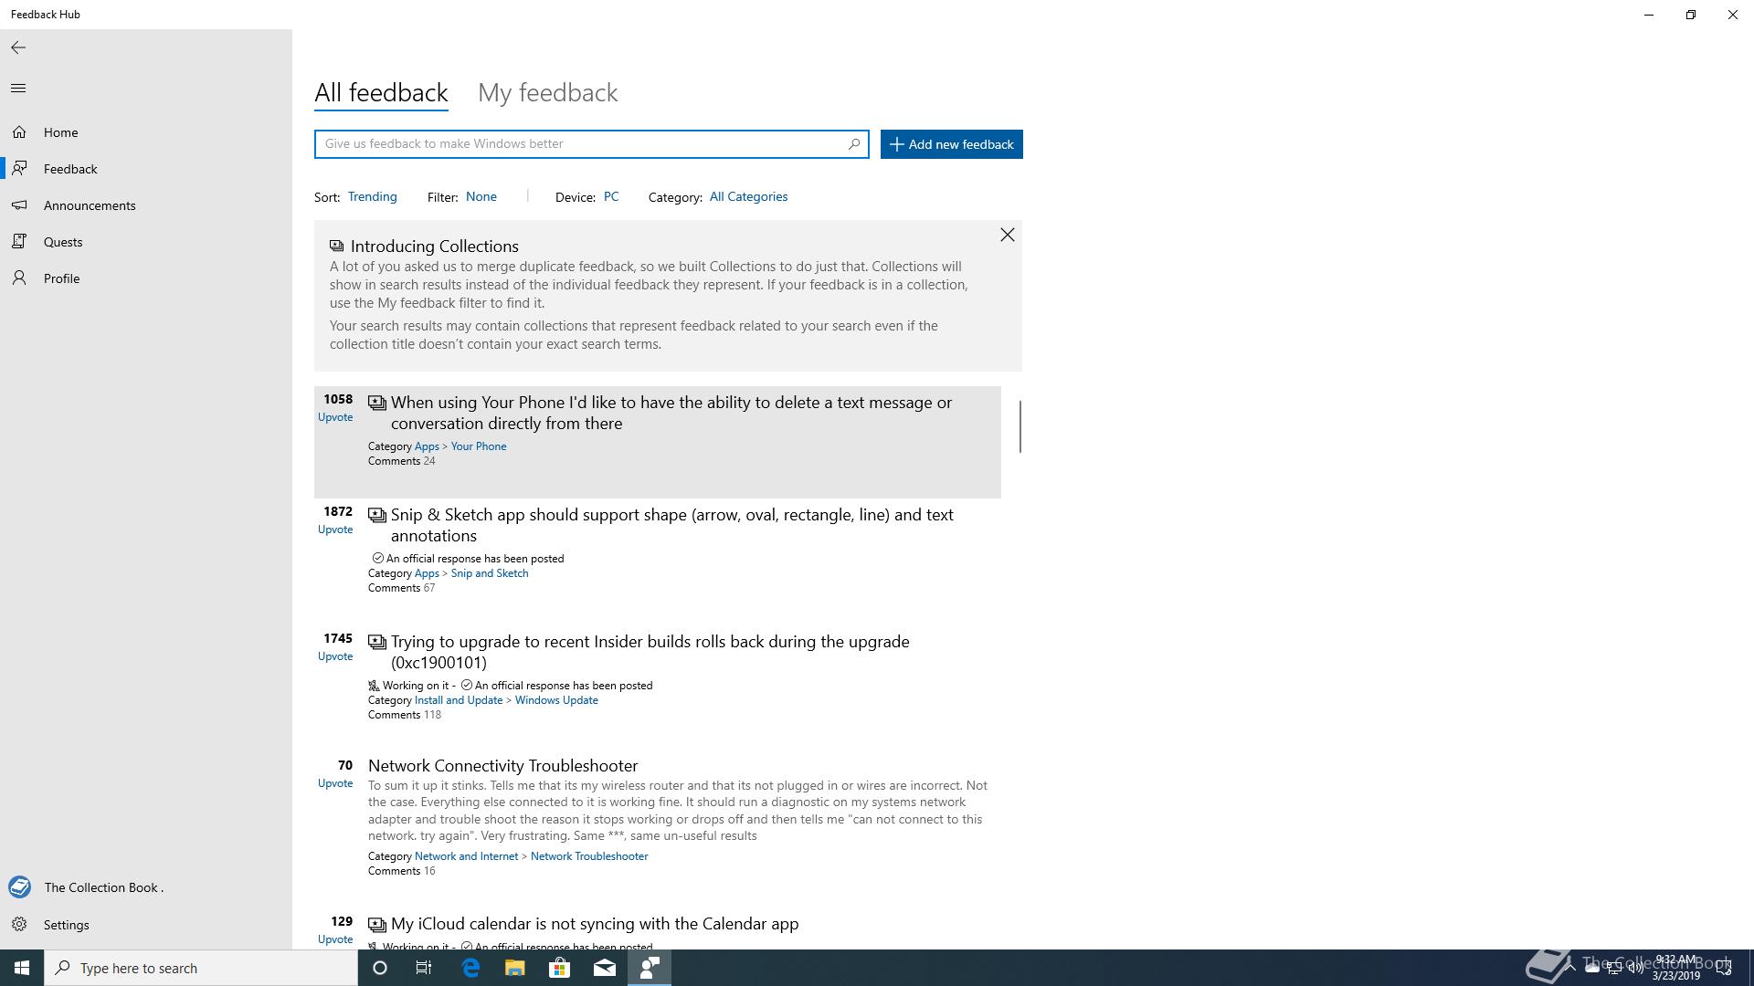Click Add new feedback button
This screenshot has width=1754, height=986.
(951, 144)
